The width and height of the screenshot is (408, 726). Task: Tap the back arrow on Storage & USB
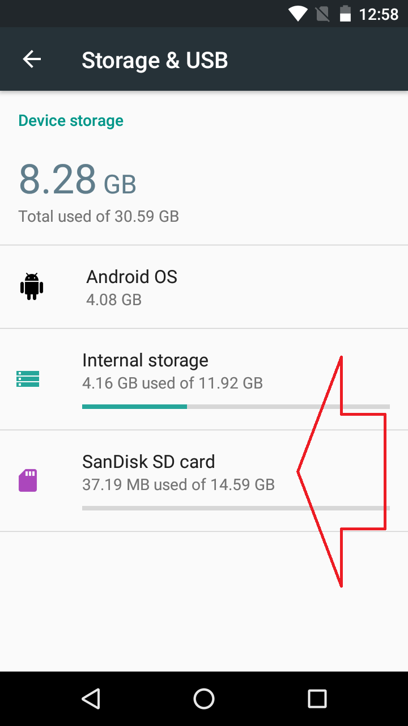click(32, 59)
